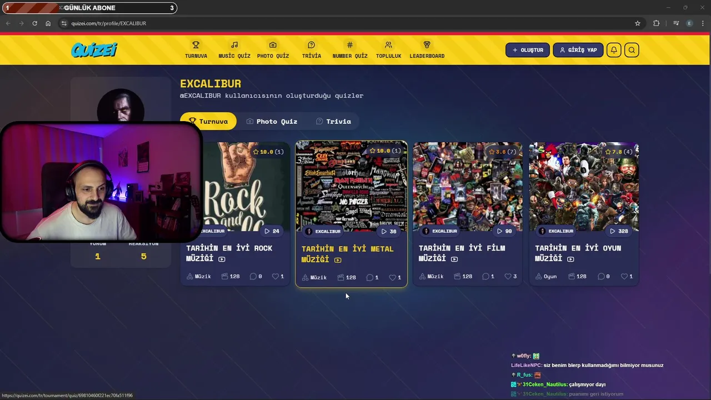This screenshot has height=400, width=711.
Task: Open the notifications bell icon
Action: (614, 50)
